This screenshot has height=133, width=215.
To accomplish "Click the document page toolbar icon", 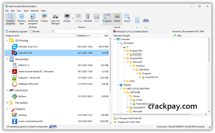I will pos(137,20).
